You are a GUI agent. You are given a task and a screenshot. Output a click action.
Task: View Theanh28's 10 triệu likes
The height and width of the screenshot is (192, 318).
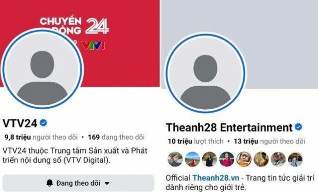(x=196, y=141)
